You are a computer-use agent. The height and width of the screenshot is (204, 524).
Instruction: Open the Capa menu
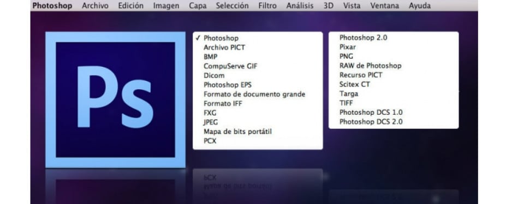tap(198, 5)
